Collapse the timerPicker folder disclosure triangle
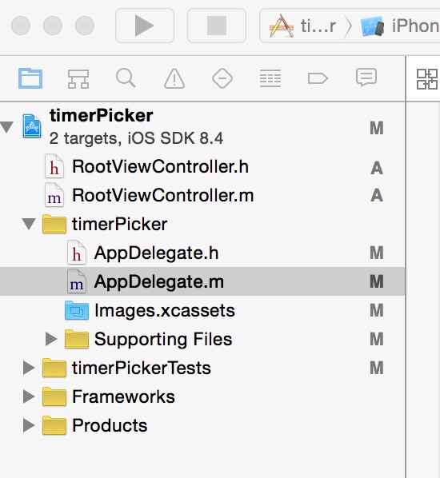440x478 pixels. (x=29, y=224)
